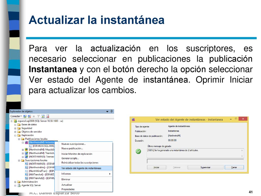Click the [NorthwindM]: MezclaS publication icon
The image size is (261, 196).
(x=27, y=150)
